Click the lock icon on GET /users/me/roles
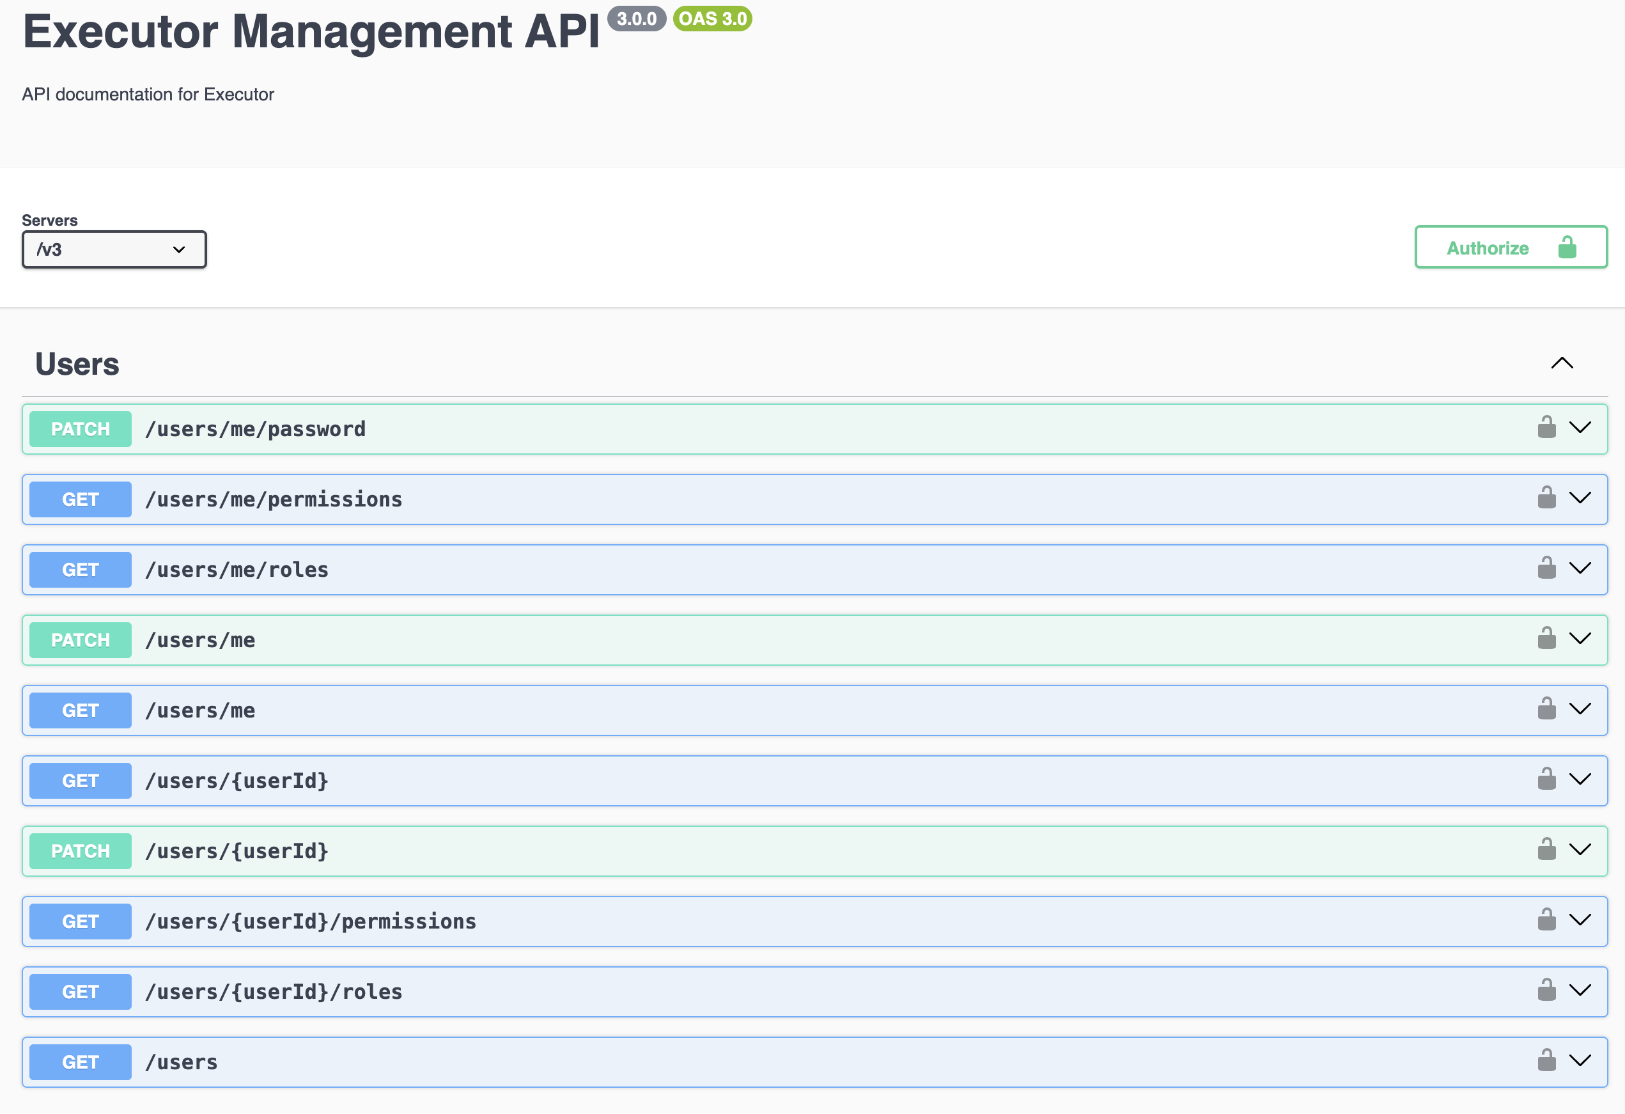The width and height of the screenshot is (1625, 1114). pyautogui.click(x=1546, y=569)
